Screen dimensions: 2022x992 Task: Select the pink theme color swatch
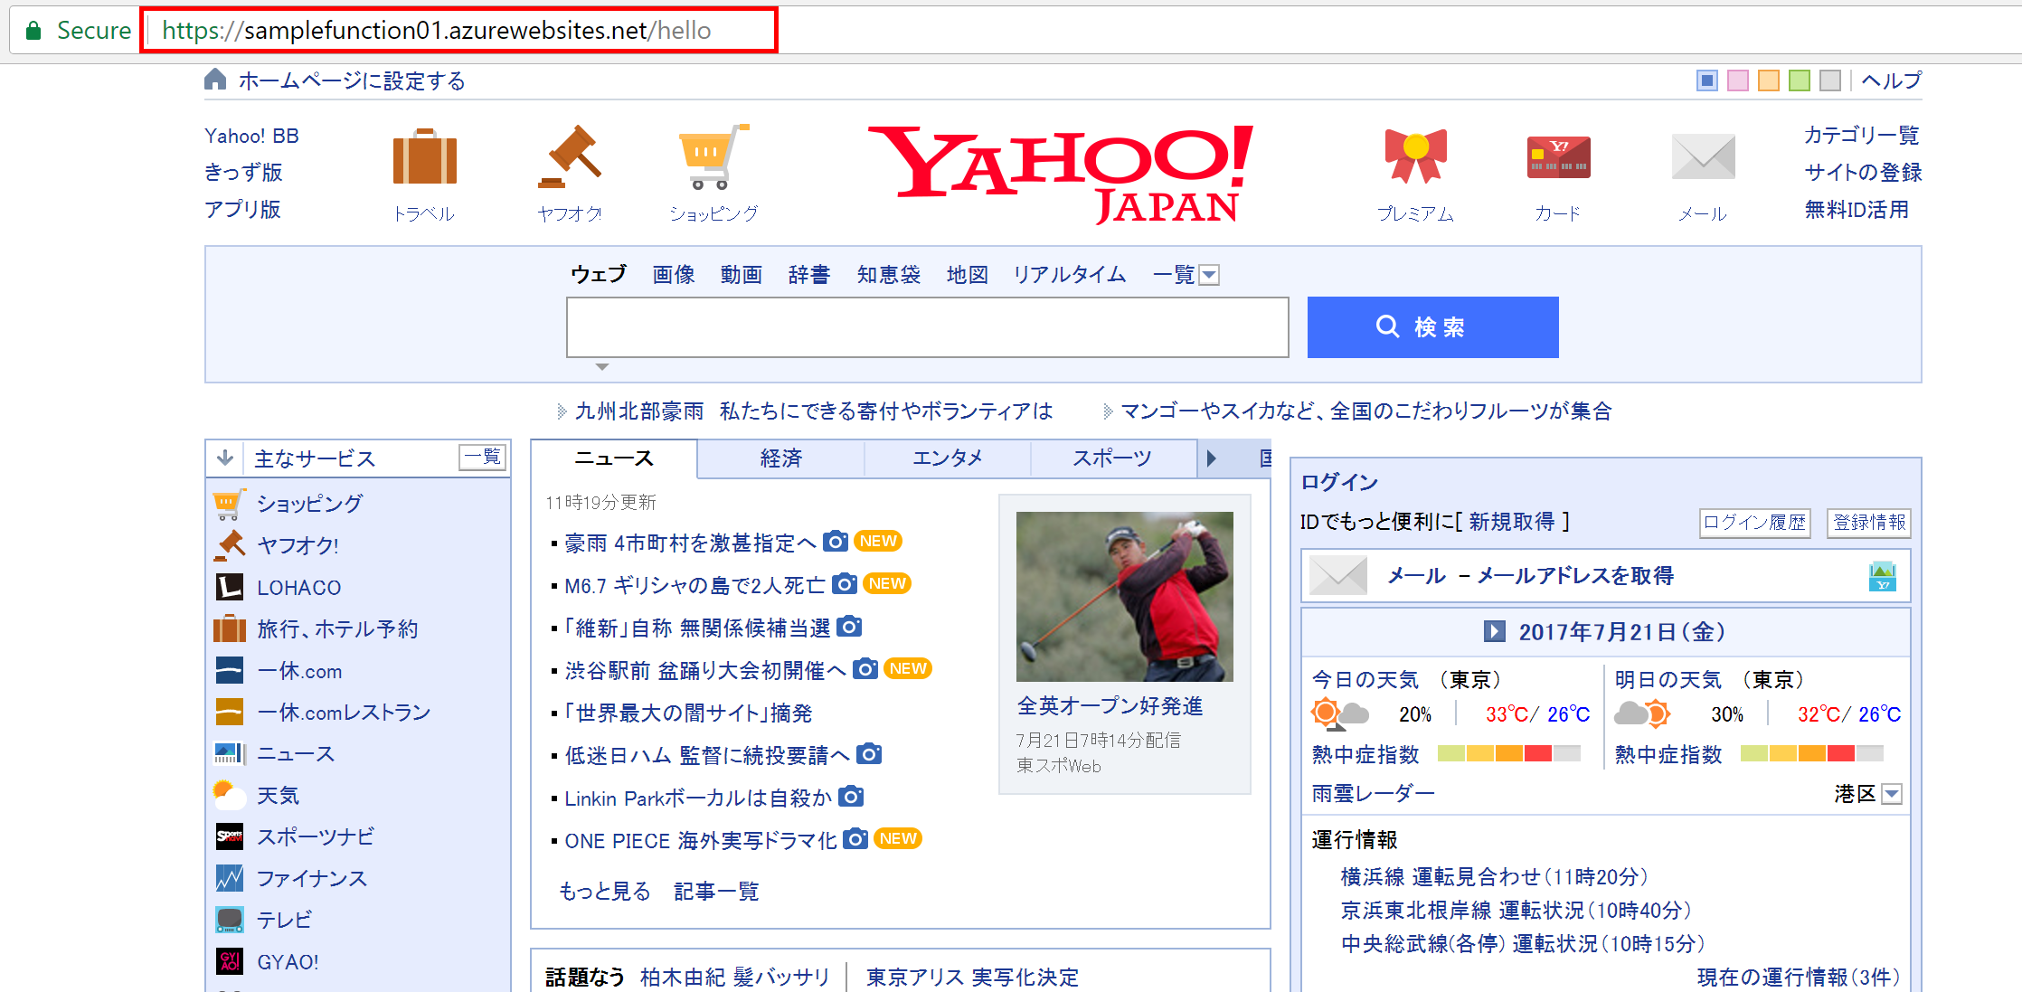(1738, 80)
